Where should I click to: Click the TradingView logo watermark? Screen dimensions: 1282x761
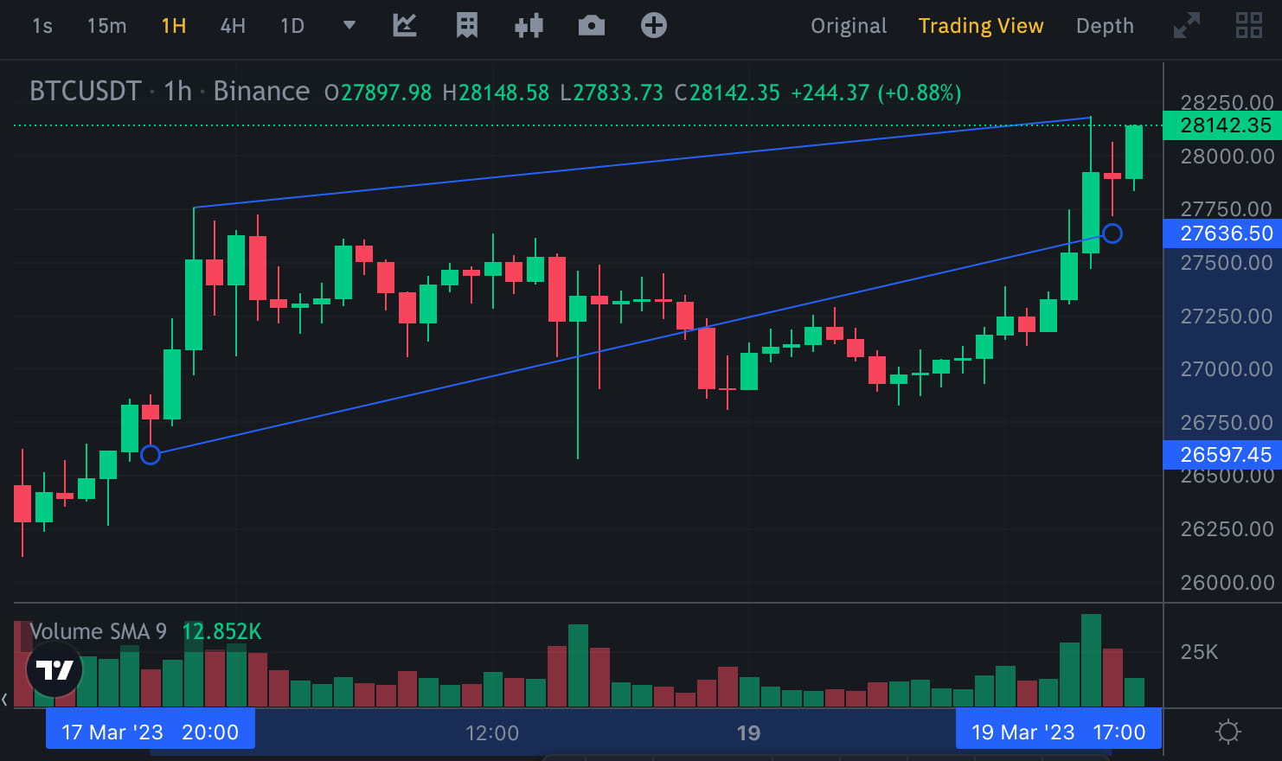coord(54,669)
